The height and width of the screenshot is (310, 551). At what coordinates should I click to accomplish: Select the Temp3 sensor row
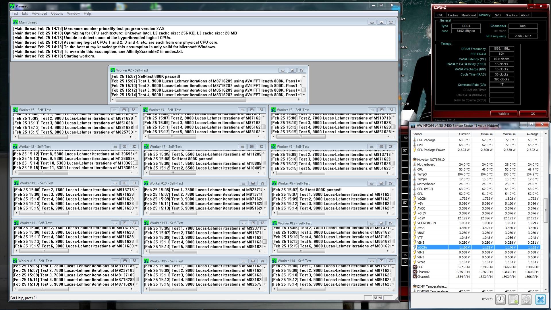tap(476, 174)
